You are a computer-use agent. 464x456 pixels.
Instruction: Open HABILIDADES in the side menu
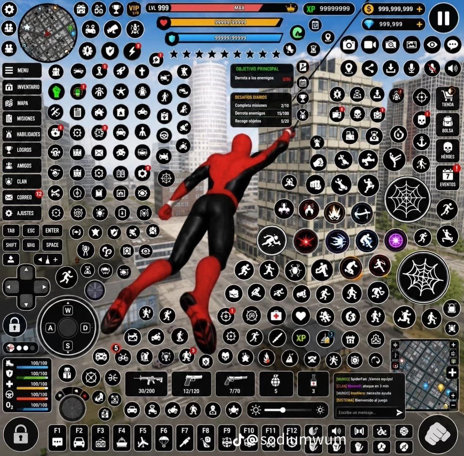tap(22, 134)
